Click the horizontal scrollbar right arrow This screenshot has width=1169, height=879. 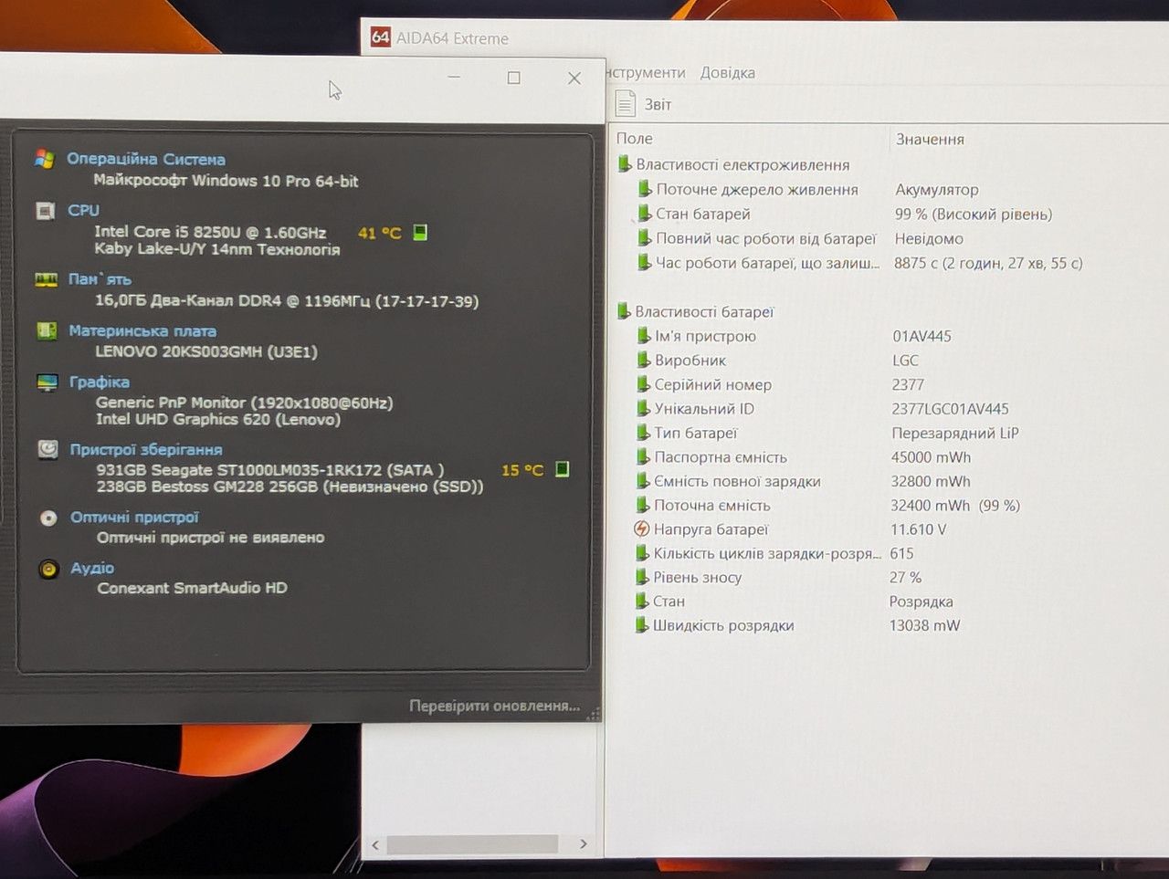pyautogui.click(x=583, y=844)
